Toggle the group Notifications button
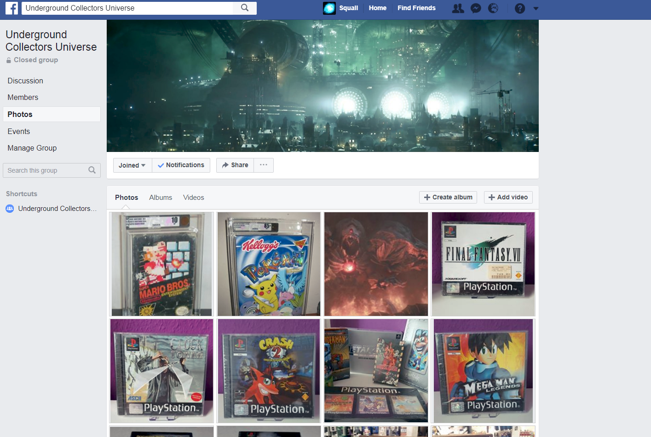The width and height of the screenshot is (651, 437). click(181, 165)
